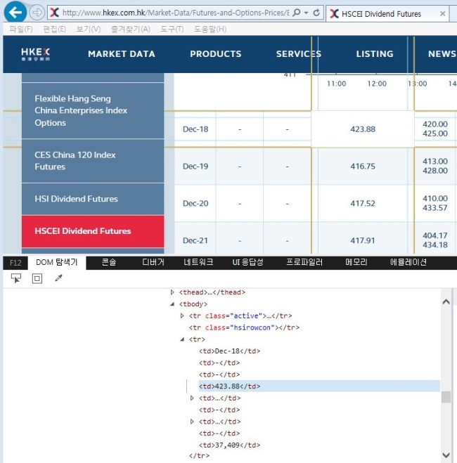This screenshot has width=457, height=463.
Task: Open NEWS navigation item
Action: [x=442, y=54]
